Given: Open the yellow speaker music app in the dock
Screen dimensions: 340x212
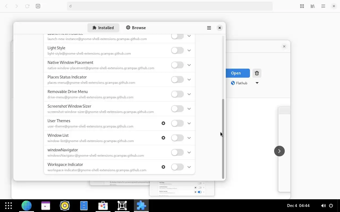Looking at the screenshot, I should click(x=65, y=206).
